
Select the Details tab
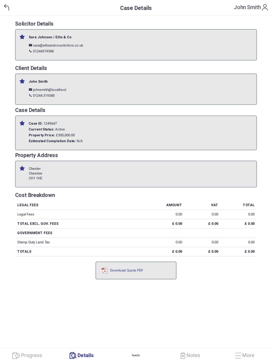pos(82,355)
